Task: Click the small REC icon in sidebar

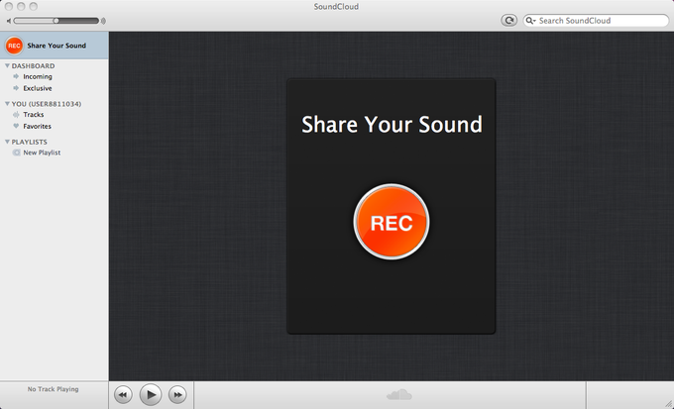Action: click(x=14, y=46)
